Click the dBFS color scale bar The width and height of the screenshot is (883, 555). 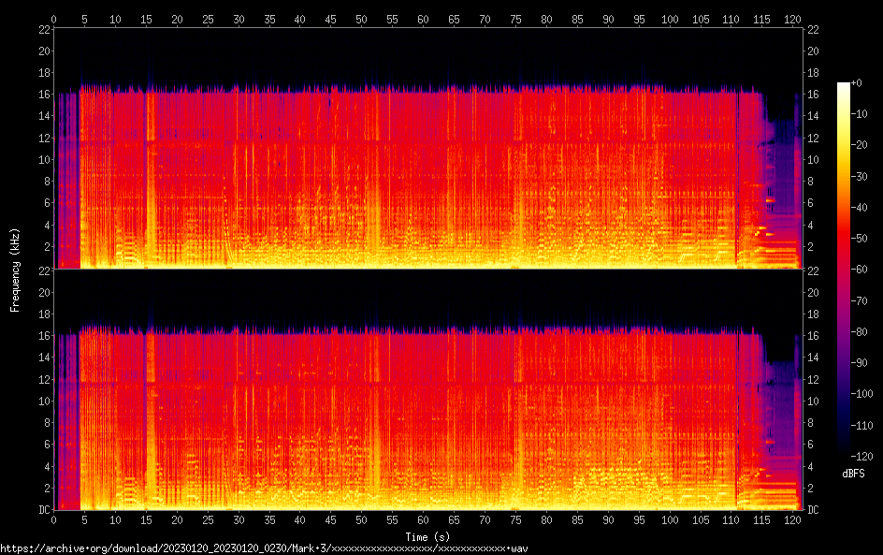[844, 271]
